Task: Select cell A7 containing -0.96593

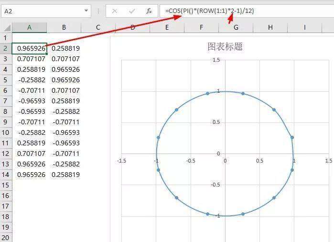Action: click(30, 101)
